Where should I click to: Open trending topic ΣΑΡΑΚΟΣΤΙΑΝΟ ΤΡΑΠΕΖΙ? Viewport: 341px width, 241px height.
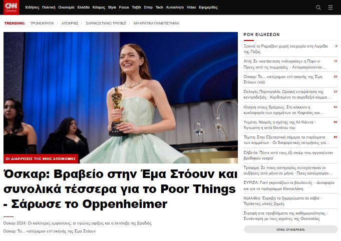tap(106, 23)
